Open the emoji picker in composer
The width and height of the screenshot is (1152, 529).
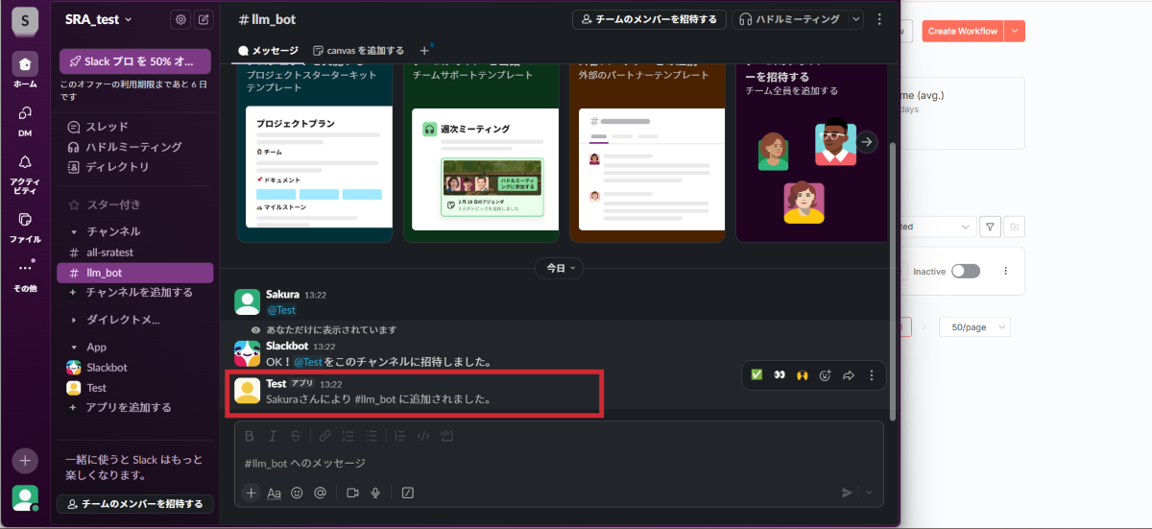pos(297,493)
